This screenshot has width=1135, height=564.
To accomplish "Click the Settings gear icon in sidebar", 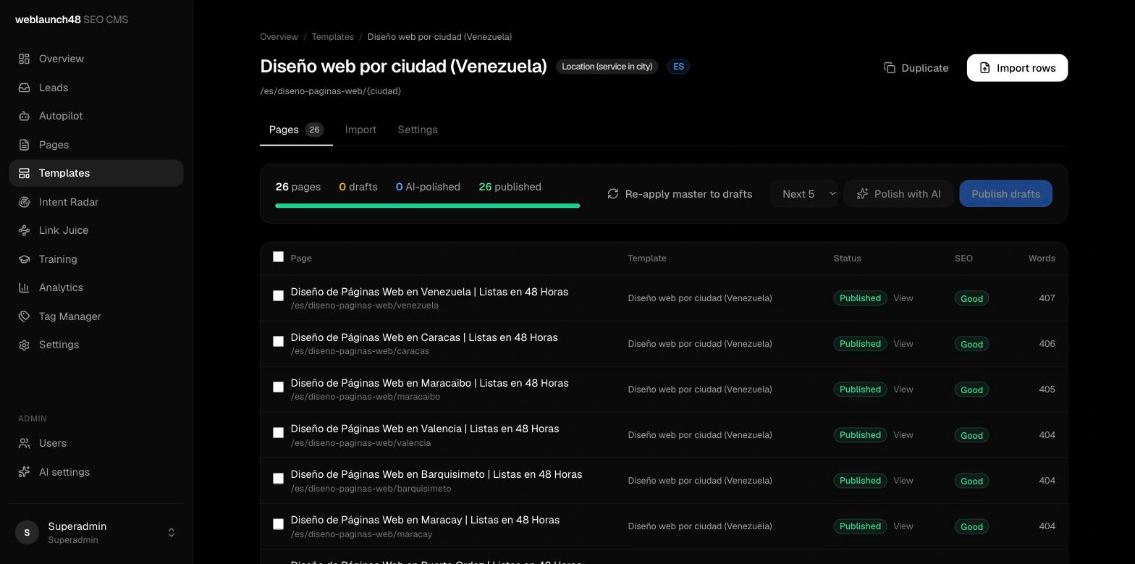I will pyautogui.click(x=24, y=345).
